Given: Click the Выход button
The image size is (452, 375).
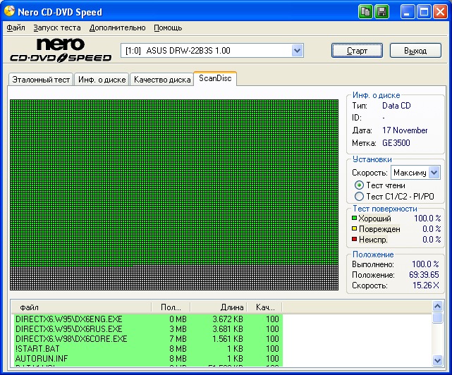Looking at the screenshot, I should [415, 51].
